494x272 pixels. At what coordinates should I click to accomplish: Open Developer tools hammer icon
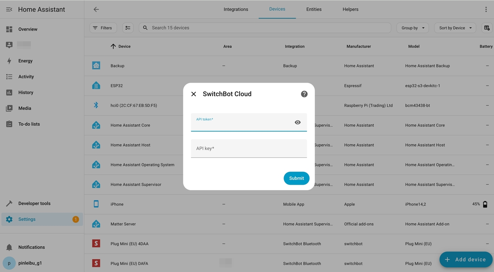pyautogui.click(x=9, y=203)
